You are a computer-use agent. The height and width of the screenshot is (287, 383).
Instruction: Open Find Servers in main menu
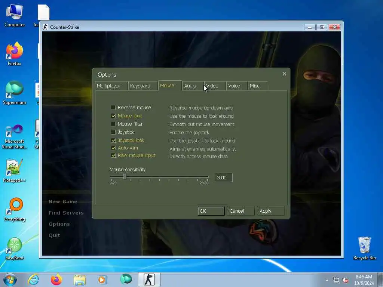point(66,213)
